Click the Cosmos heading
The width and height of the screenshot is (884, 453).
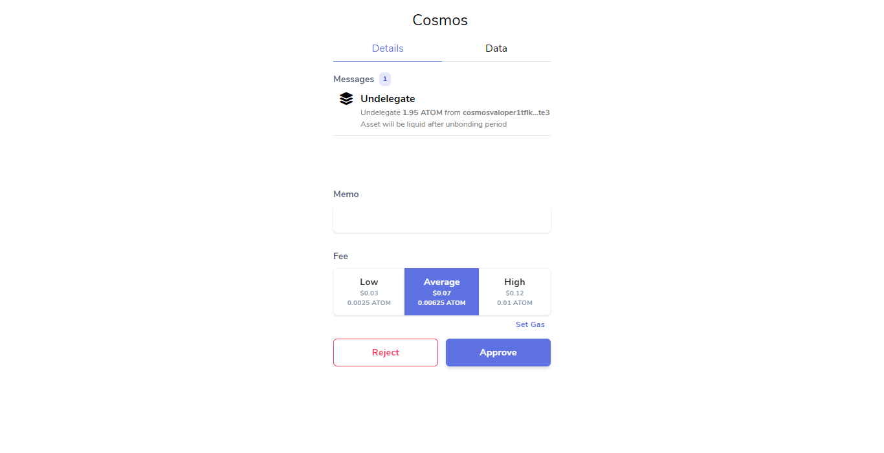click(440, 20)
